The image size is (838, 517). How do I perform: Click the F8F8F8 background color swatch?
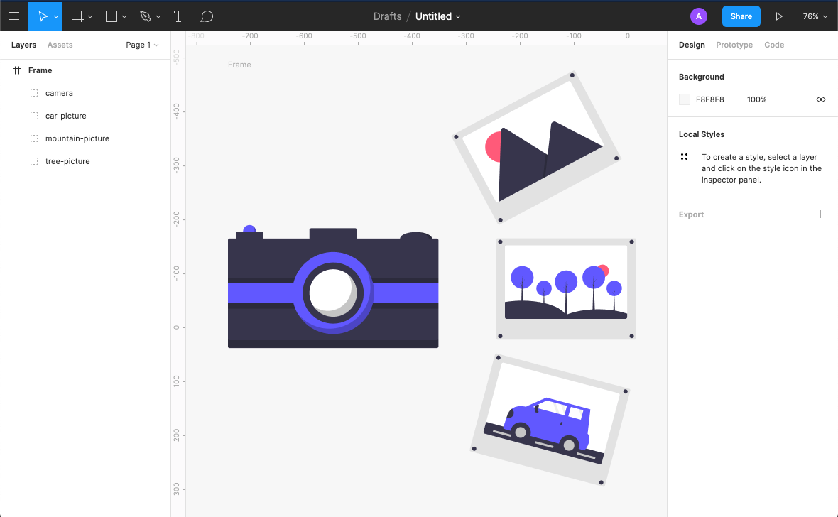coord(685,99)
